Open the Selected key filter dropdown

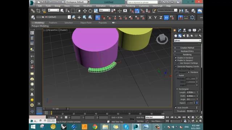coord(155,117)
